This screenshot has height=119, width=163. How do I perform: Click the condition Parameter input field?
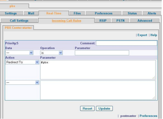(x=102, y=53)
